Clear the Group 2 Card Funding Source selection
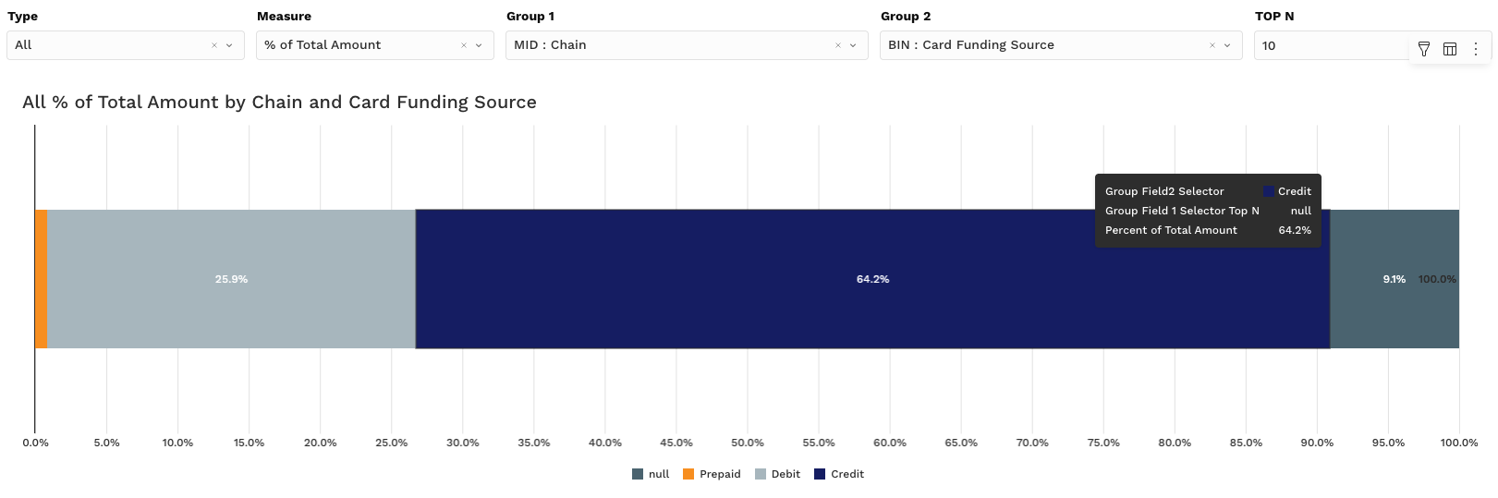Viewport: 1498px width, 498px height. pyautogui.click(x=1212, y=45)
